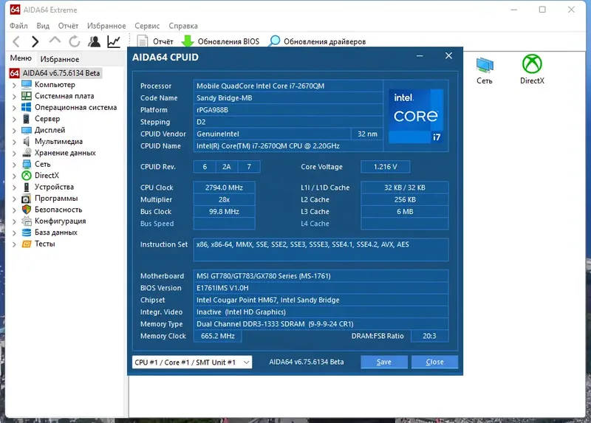Open the Отчёт report toolbar button
The image size is (591, 423).
coord(155,41)
